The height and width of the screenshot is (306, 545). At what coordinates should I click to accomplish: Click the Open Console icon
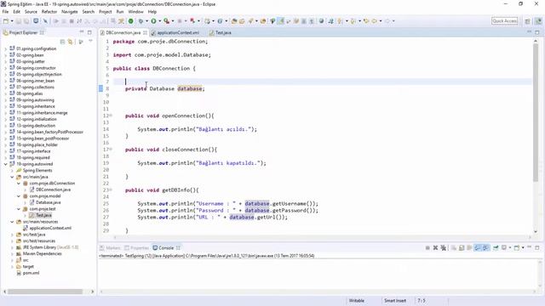tap(517, 247)
